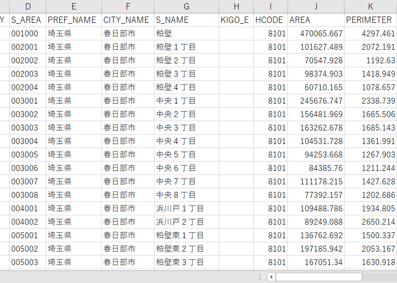
Task: Click the S_NAME header cell
Action: pos(186,20)
